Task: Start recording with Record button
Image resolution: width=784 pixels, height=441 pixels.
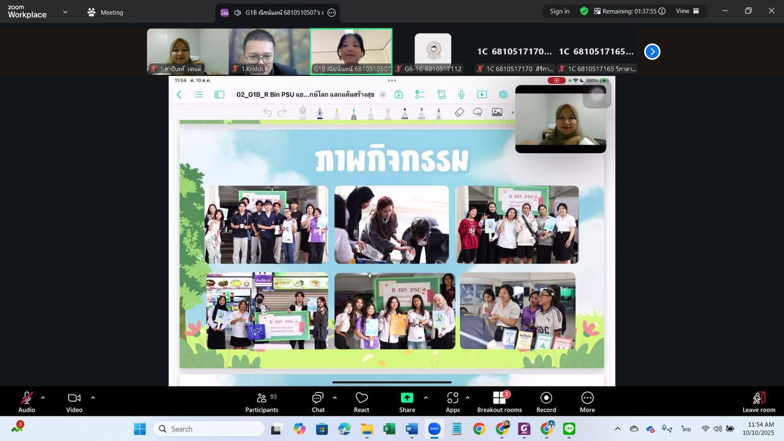Action: [x=546, y=402]
